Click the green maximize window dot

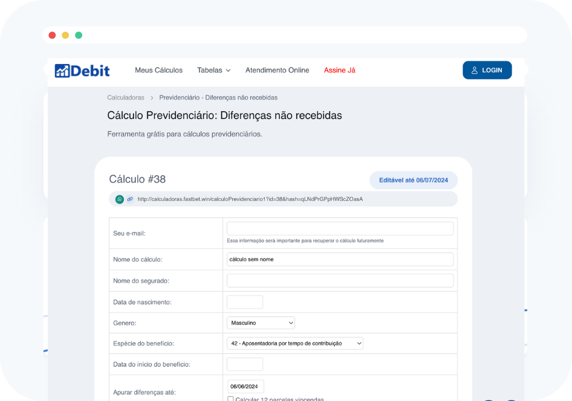(x=79, y=35)
